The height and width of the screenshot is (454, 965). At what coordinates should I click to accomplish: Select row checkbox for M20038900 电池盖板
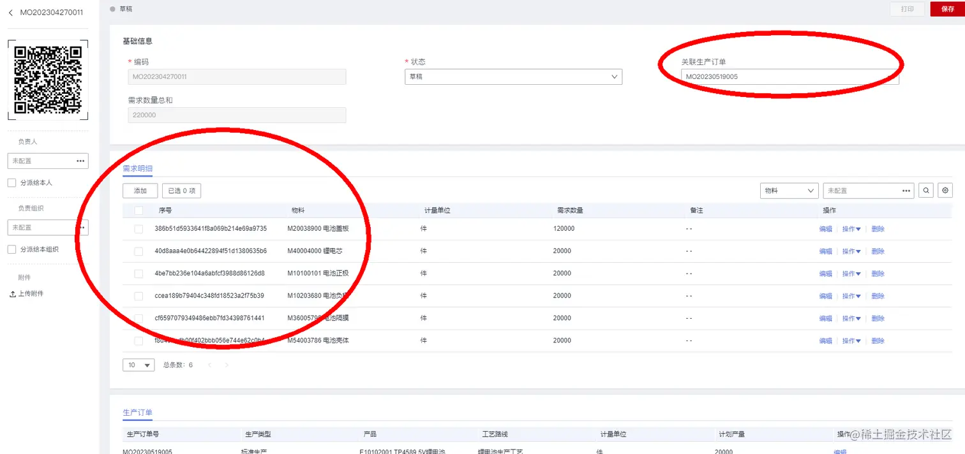138,229
